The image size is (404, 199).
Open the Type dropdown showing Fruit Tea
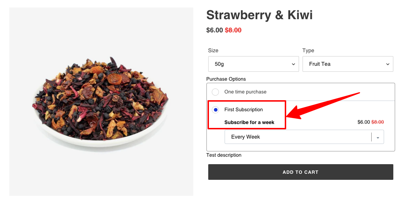[x=347, y=64]
